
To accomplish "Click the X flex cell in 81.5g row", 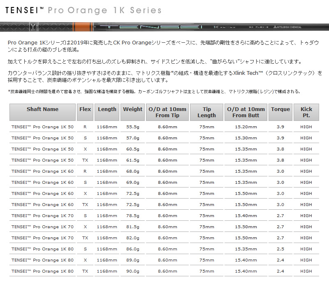I will click(x=85, y=227).
